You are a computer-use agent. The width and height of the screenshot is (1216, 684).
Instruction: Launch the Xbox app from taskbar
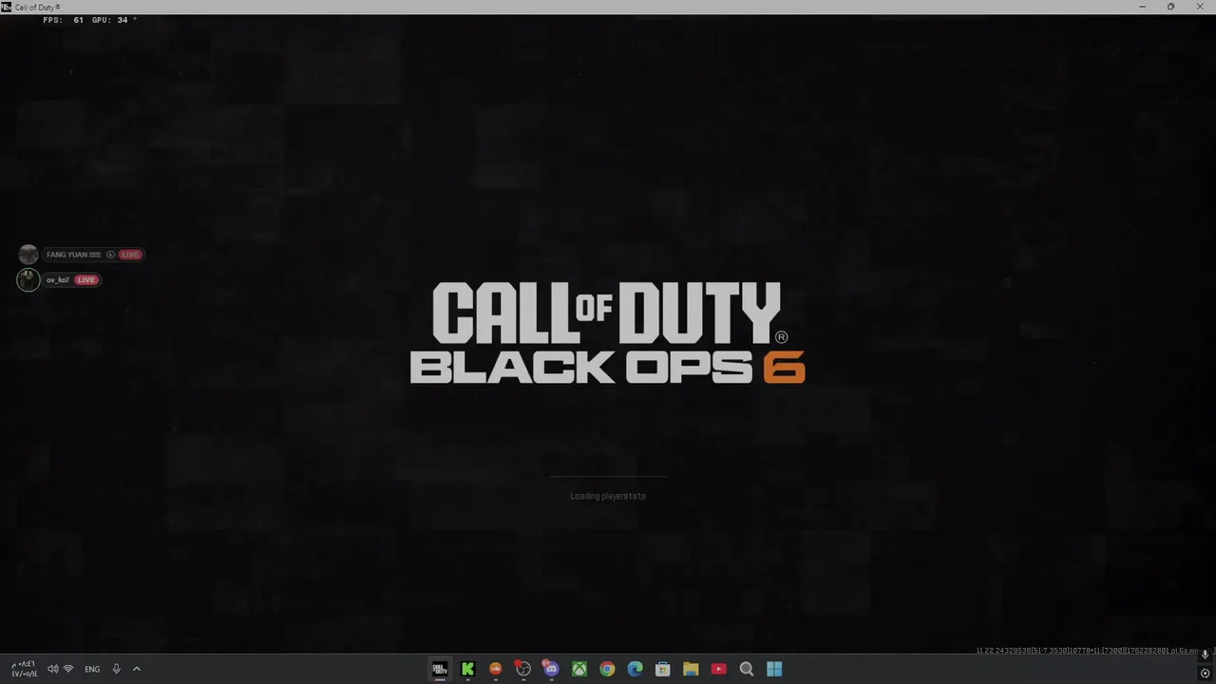coord(579,669)
